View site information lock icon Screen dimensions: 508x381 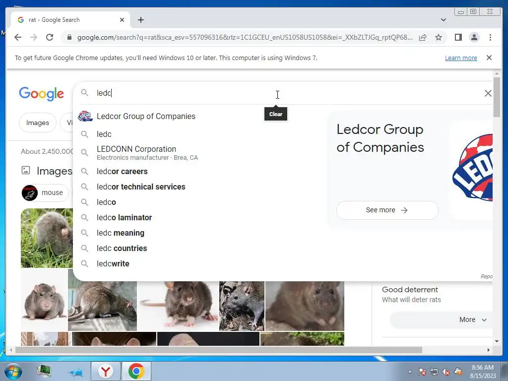coord(69,37)
